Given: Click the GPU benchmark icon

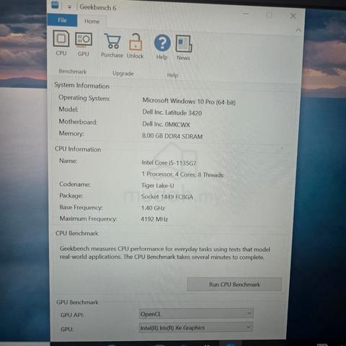Looking at the screenshot, I should click(x=84, y=44).
